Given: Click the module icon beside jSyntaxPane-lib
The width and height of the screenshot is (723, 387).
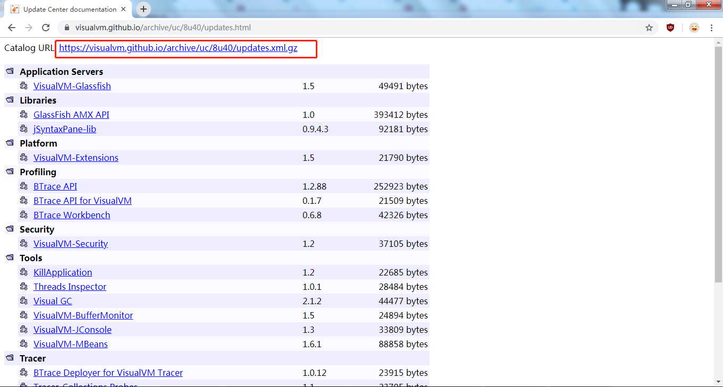Looking at the screenshot, I should [x=24, y=128].
